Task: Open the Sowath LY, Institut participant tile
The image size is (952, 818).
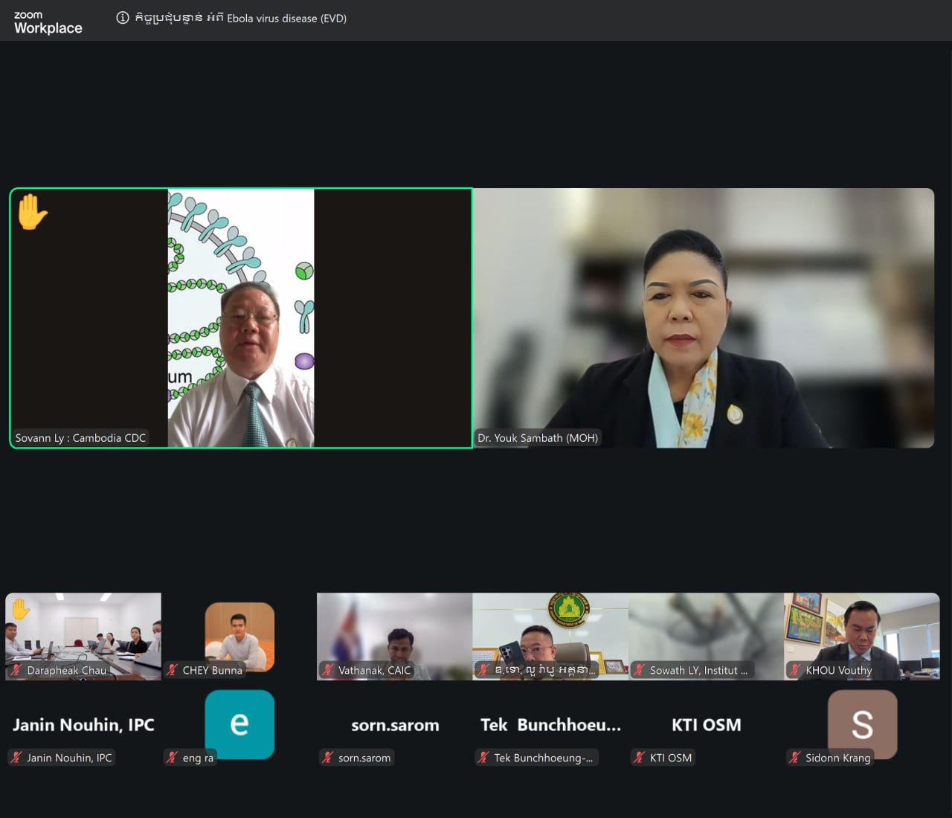Action: pos(706,637)
